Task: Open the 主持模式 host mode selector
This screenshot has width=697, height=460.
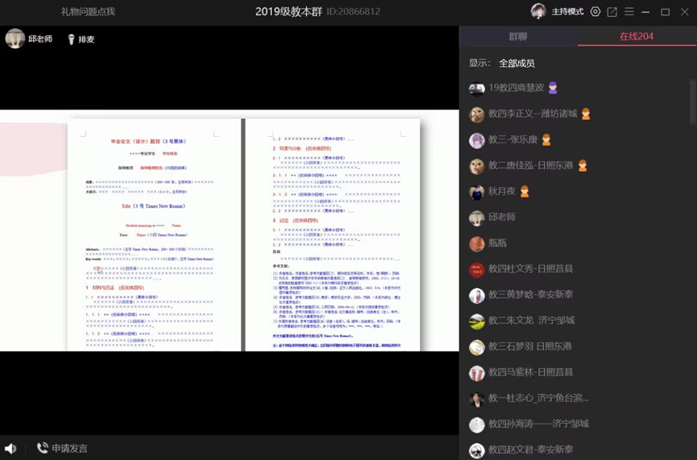Action: 567,11
